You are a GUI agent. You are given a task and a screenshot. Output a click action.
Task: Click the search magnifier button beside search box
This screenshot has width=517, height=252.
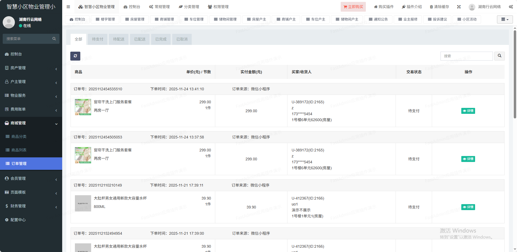point(499,56)
